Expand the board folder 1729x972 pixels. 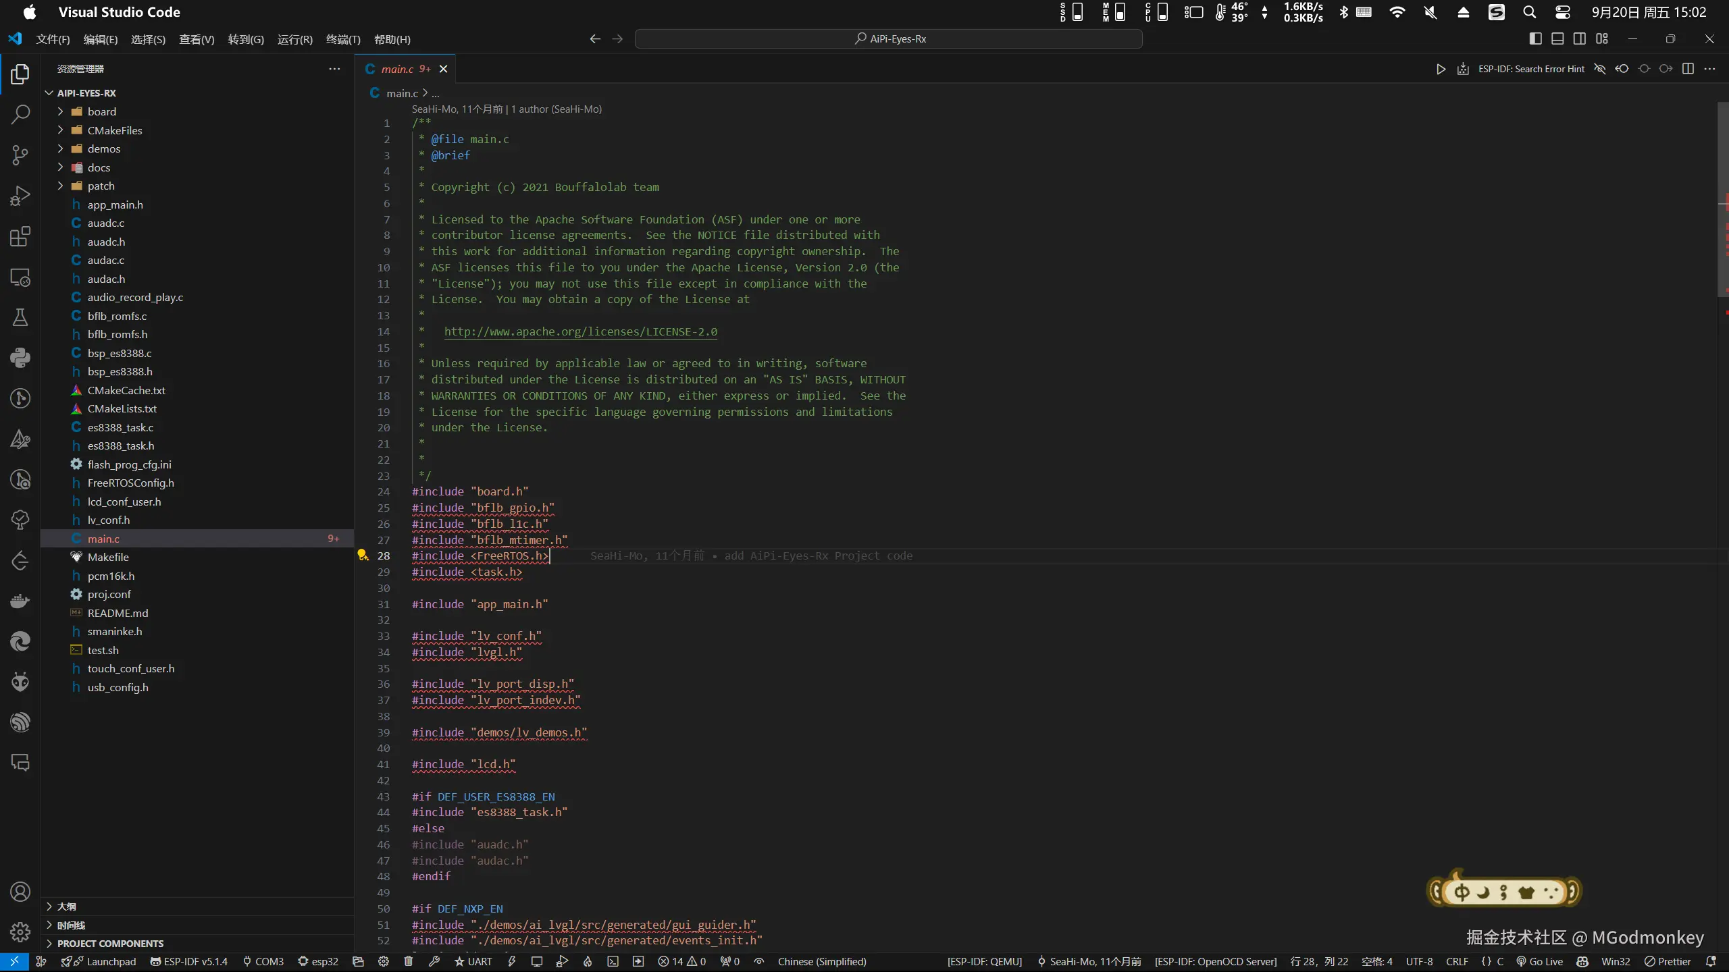pos(101,111)
